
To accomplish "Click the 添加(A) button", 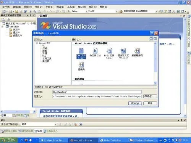I will click(135, 103).
